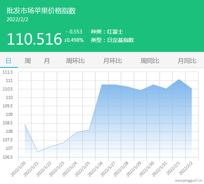Click the 2022/2/2 final data point
The width and height of the screenshot is (204, 184).
192,89
